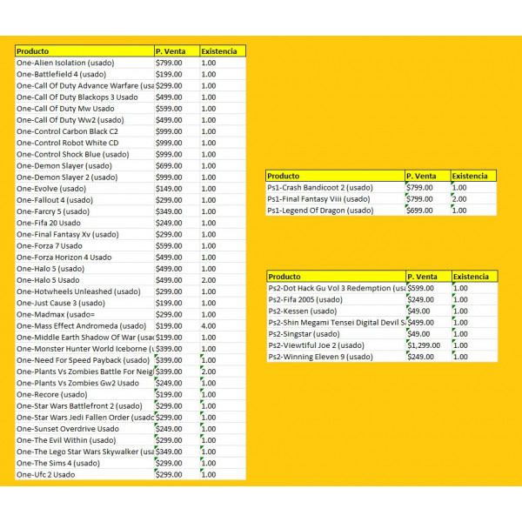Click the One-Call Of Duty Mw Usado cell
The width and height of the screenshot is (522, 522).
pos(84,109)
